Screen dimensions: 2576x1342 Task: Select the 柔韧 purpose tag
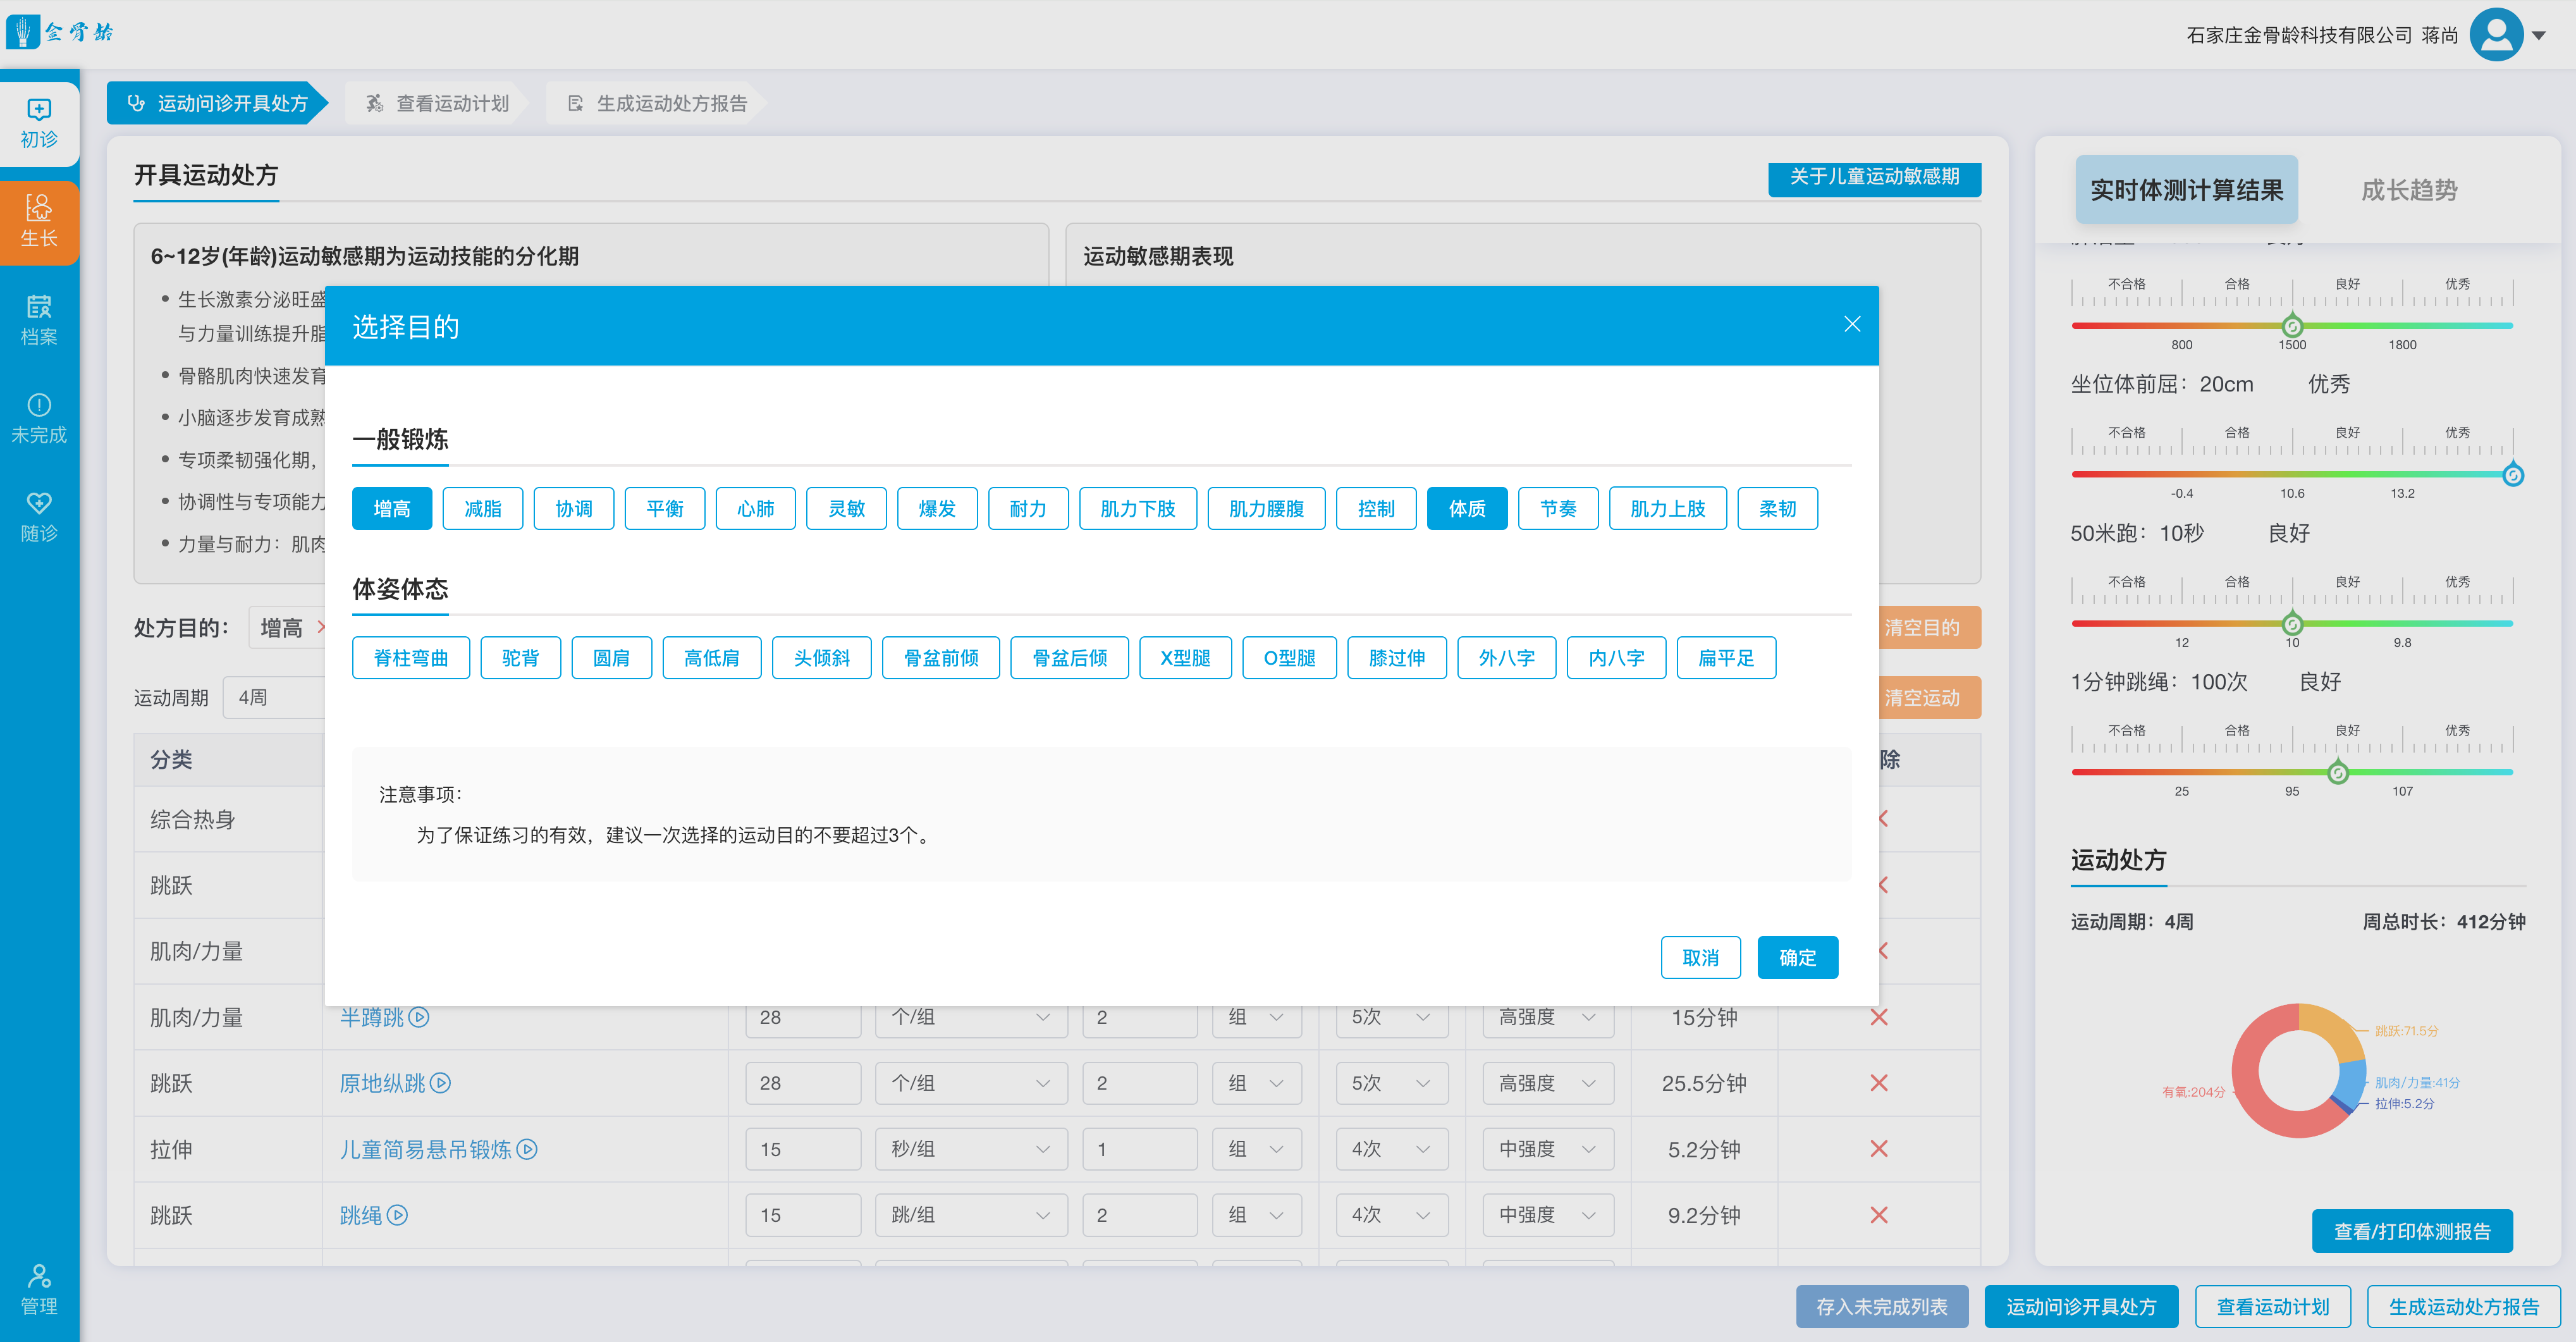(x=1777, y=508)
